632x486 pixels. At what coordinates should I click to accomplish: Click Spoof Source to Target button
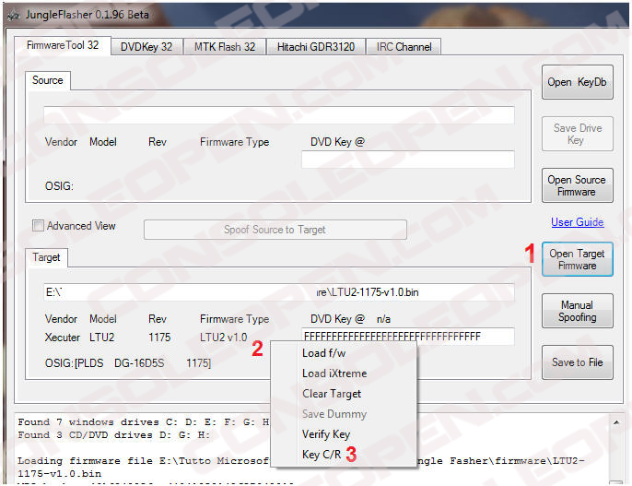click(275, 230)
